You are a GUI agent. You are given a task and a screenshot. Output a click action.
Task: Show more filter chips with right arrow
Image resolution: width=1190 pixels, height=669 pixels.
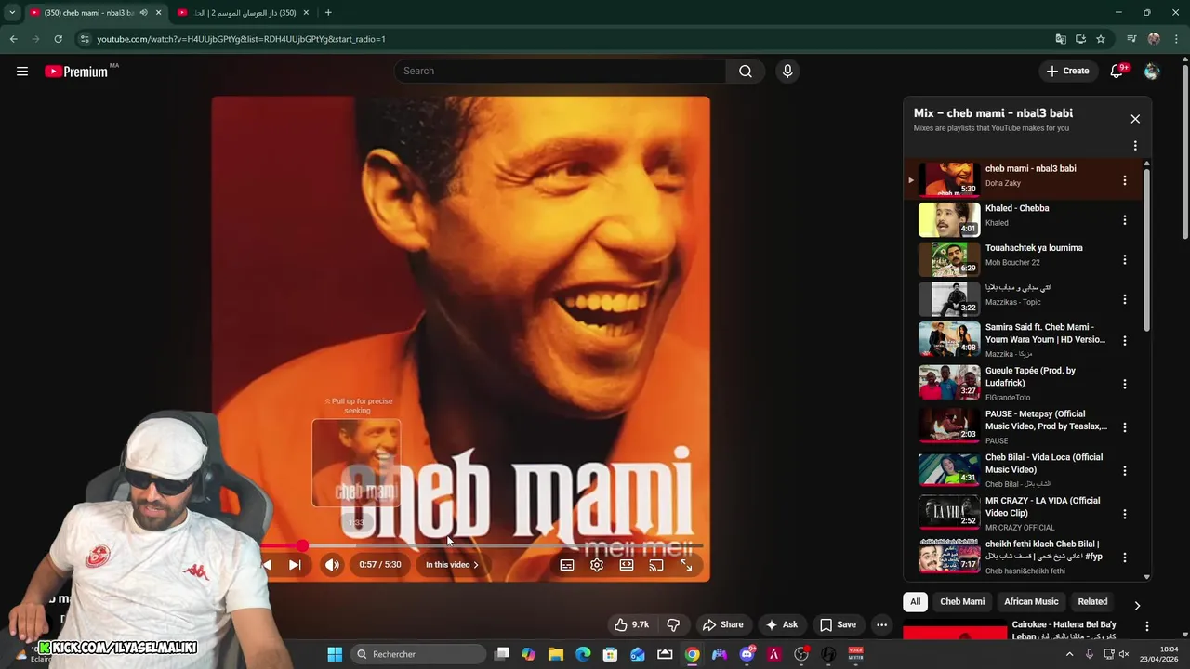[x=1137, y=606]
